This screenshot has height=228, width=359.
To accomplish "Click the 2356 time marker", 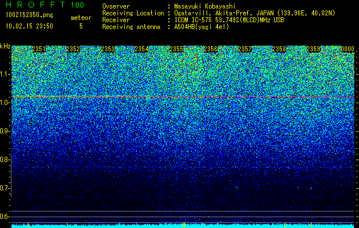I will [x=211, y=49].
